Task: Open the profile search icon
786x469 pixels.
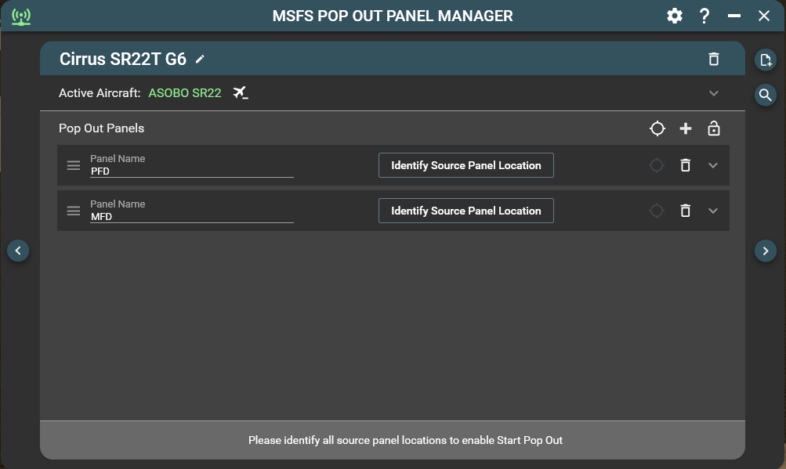Action: (765, 95)
